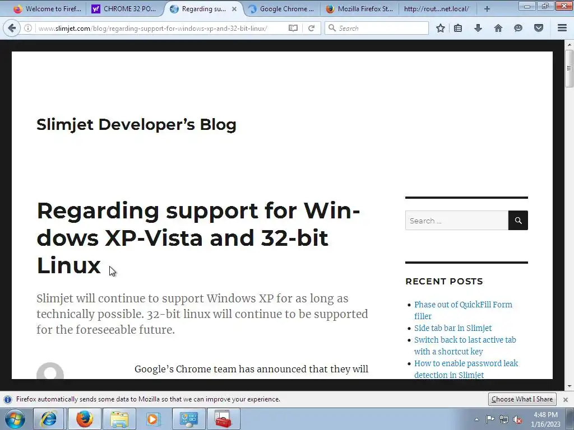Viewport: 574px width, 430px height.
Task: Click RECENT POSTS heading
Action: click(444, 281)
